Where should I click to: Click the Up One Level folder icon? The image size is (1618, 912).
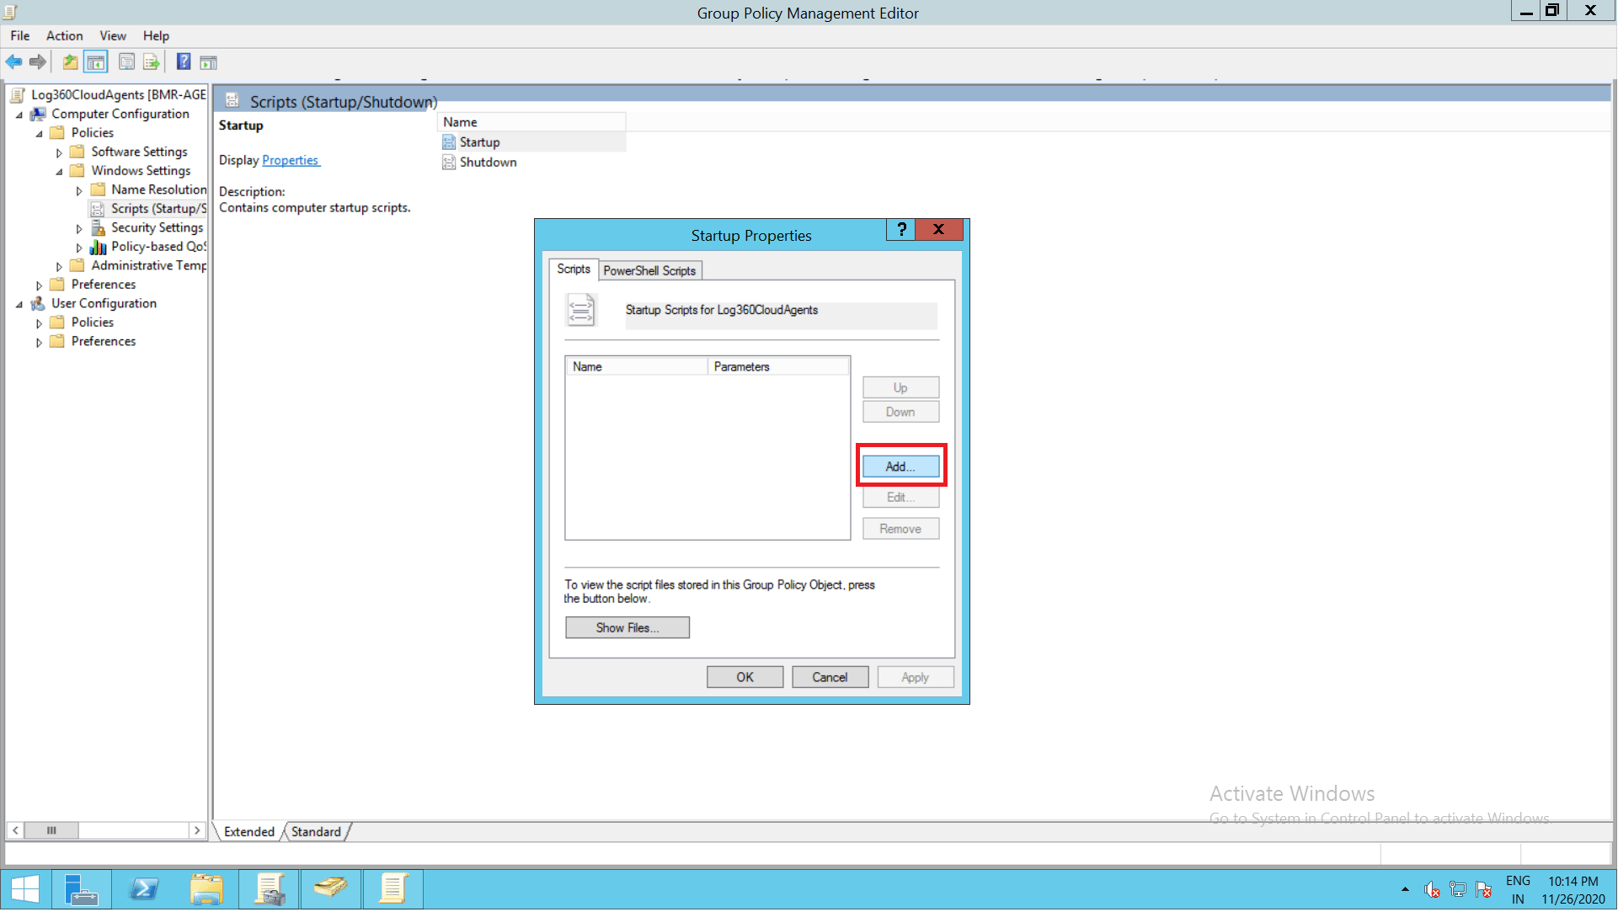click(x=70, y=62)
